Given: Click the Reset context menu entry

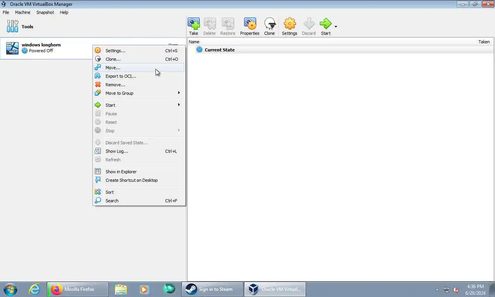Looking at the screenshot, I should tap(139, 122).
